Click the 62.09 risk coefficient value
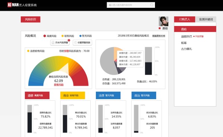This screenshot has height=137, width=223. [x=59, y=81]
